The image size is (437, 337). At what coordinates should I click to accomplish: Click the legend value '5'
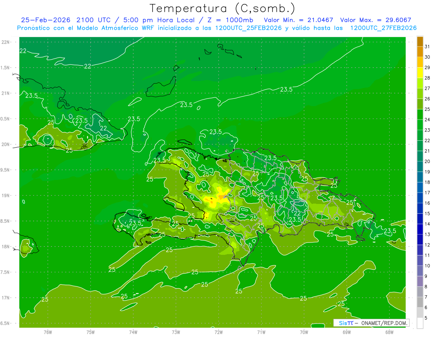pos(426,318)
